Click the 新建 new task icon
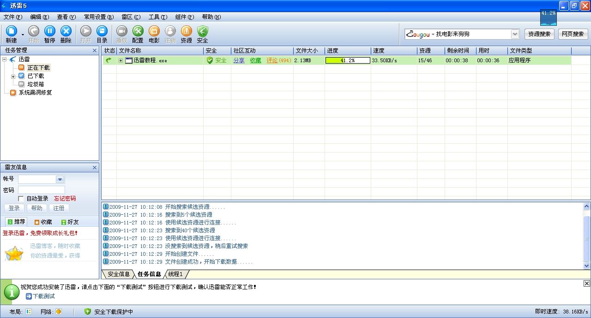 (x=11, y=31)
